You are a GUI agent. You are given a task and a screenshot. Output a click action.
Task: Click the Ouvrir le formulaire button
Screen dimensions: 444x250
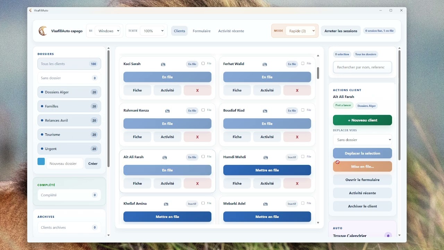point(362,180)
